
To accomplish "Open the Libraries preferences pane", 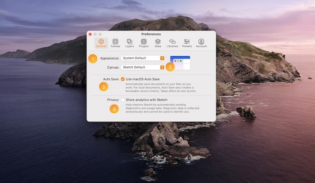I will pyautogui.click(x=172, y=43).
